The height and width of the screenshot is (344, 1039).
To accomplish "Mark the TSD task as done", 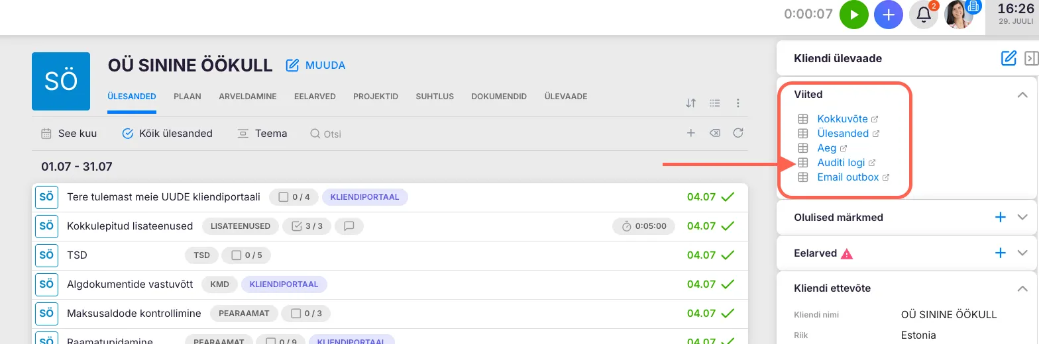I will click(x=728, y=255).
